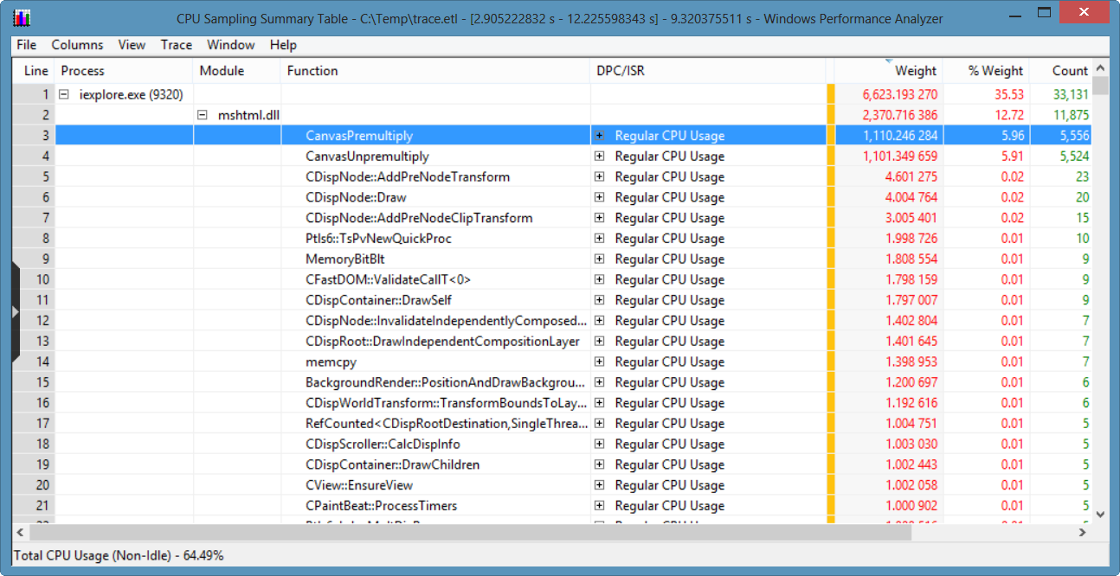Expand Regular CPU Usage for CView::EnsureView

(599, 485)
